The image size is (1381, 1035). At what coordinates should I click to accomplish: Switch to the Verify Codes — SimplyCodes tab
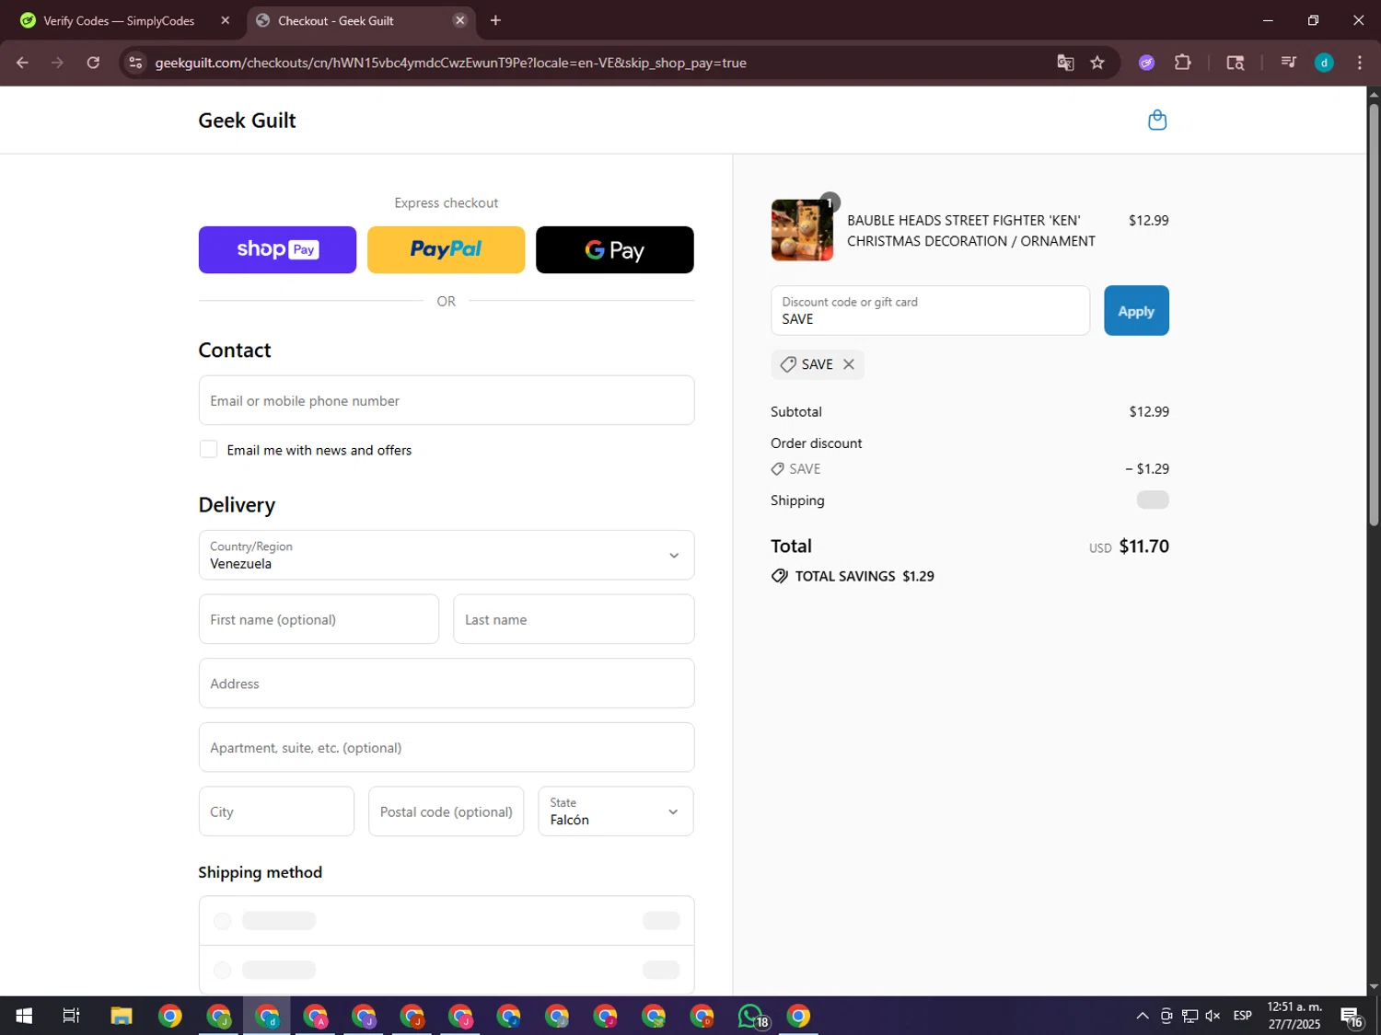120,20
